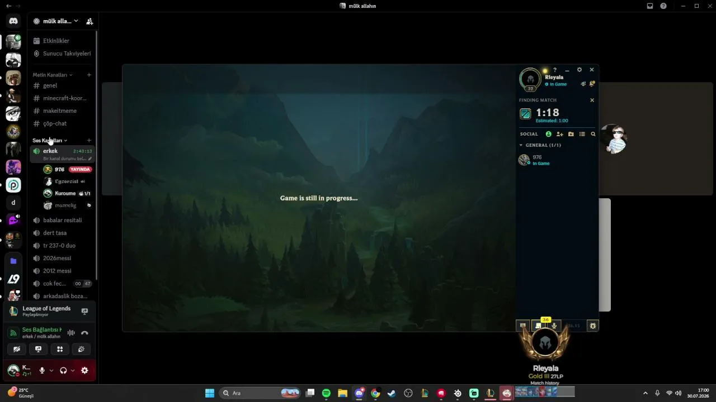The image size is (716, 402).
Task: Open the genel text channel
Action: [62, 85]
